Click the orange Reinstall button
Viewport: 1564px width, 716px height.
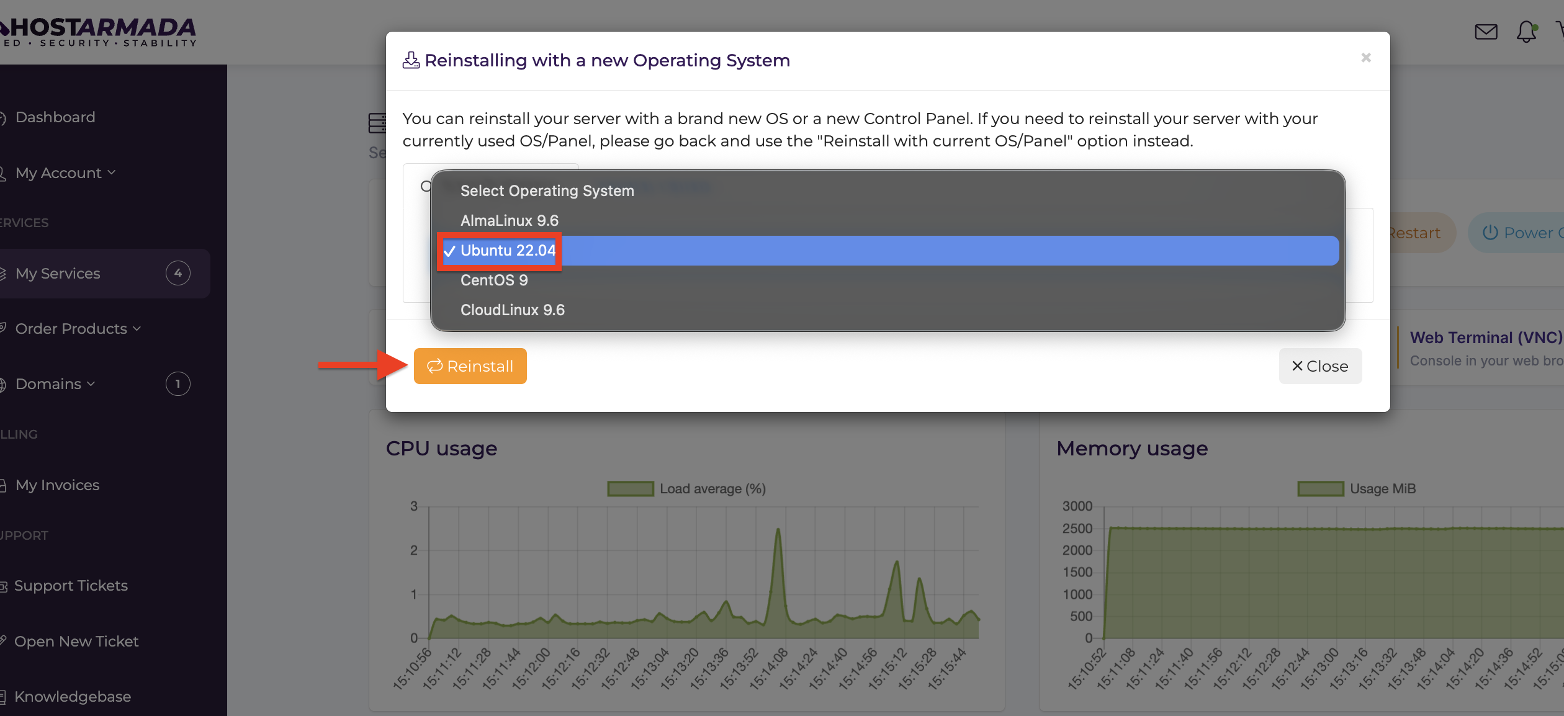click(470, 366)
